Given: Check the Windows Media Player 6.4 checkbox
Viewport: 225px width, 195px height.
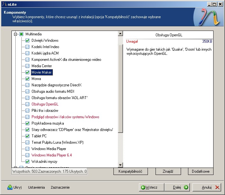Looking at the screenshot, I should (27, 155).
